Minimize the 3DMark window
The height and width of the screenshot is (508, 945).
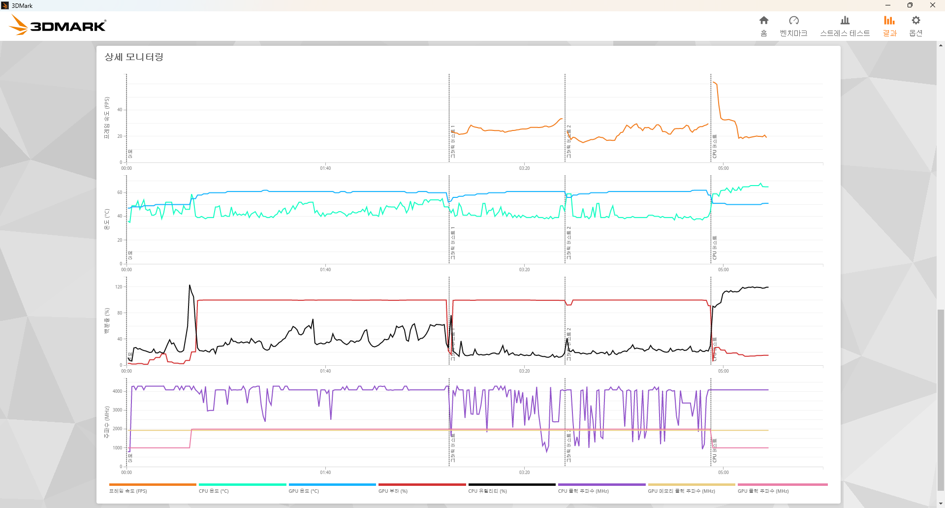click(887, 5)
